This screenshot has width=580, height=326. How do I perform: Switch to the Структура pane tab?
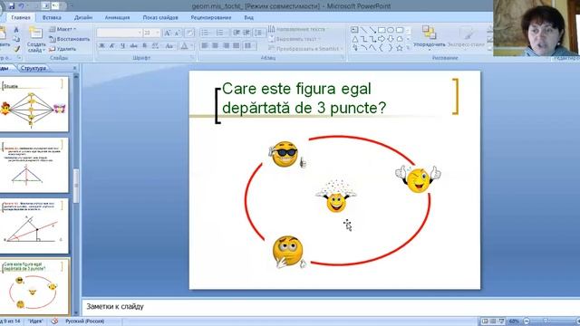point(34,68)
